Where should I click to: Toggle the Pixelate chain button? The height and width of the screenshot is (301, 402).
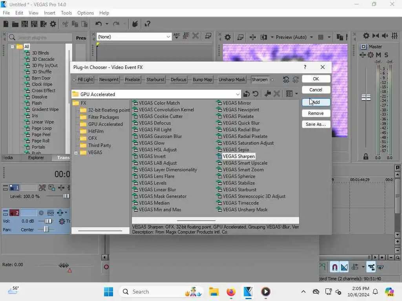(132, 80)
